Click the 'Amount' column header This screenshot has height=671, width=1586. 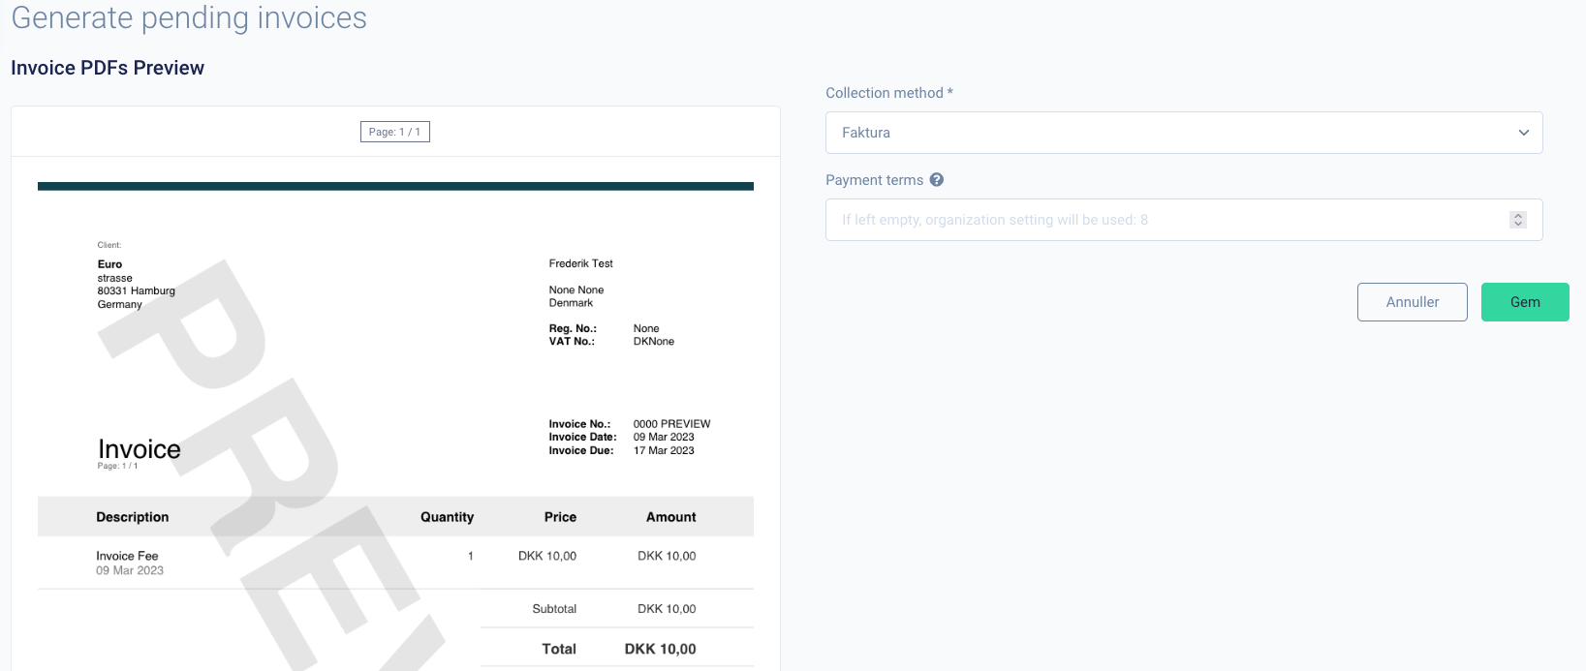[x=671, y=517]
